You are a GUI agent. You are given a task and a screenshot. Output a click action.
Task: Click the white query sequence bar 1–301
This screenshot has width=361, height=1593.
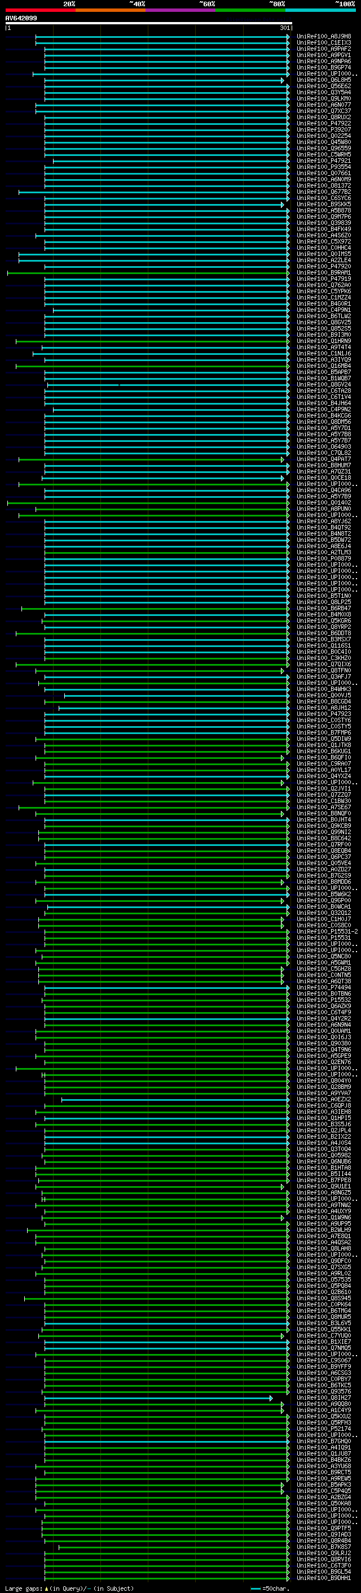pos(148,24)
